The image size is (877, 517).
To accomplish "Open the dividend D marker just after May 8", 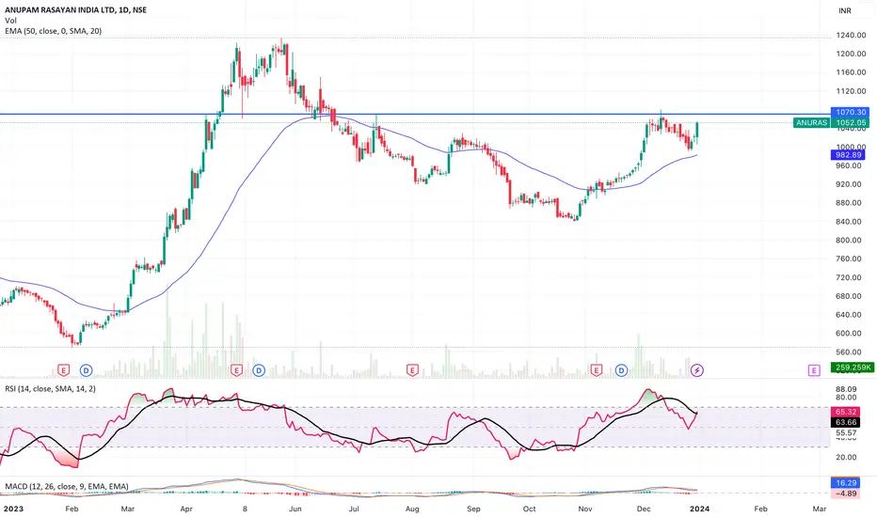I will pos(259,370).
